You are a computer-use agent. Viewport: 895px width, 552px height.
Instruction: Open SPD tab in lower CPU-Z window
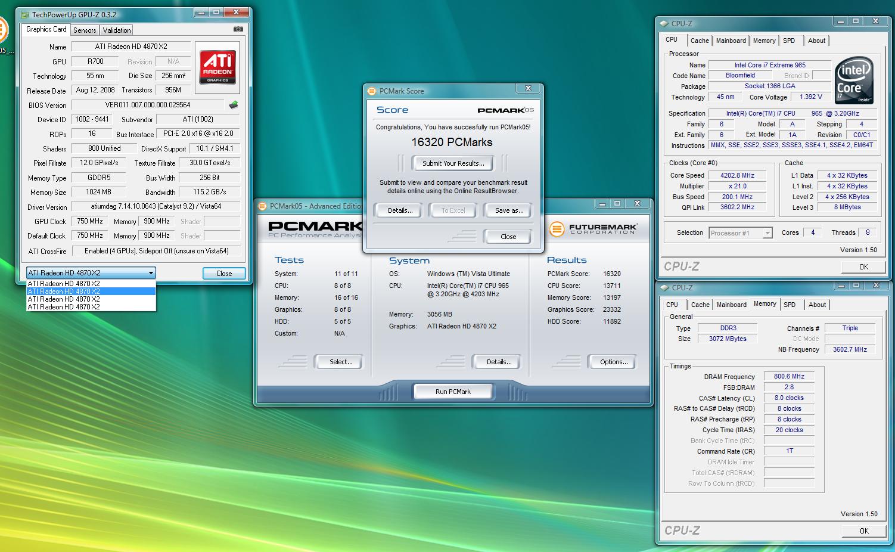790,305
